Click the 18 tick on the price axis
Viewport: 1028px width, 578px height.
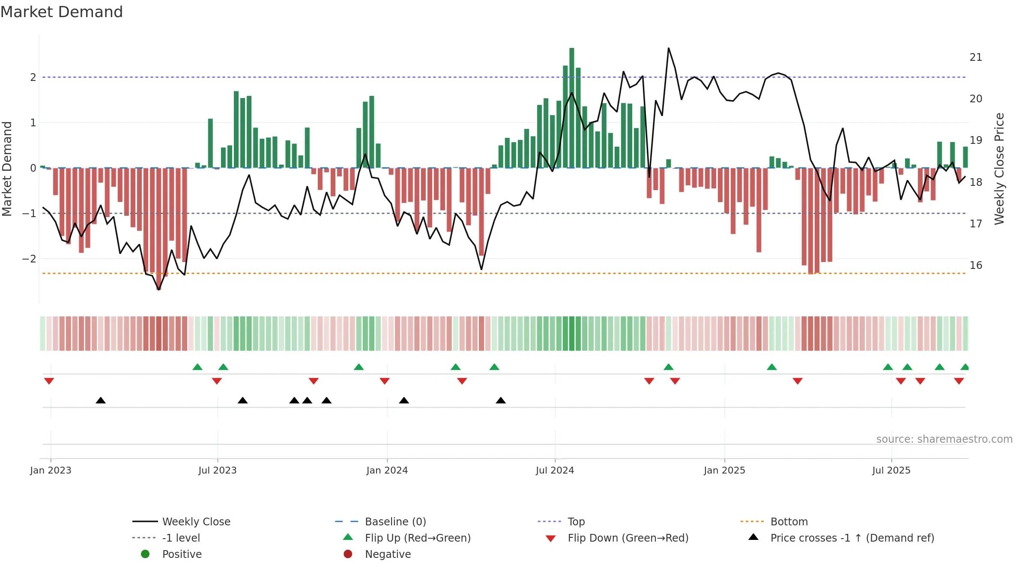pos(976,182)
